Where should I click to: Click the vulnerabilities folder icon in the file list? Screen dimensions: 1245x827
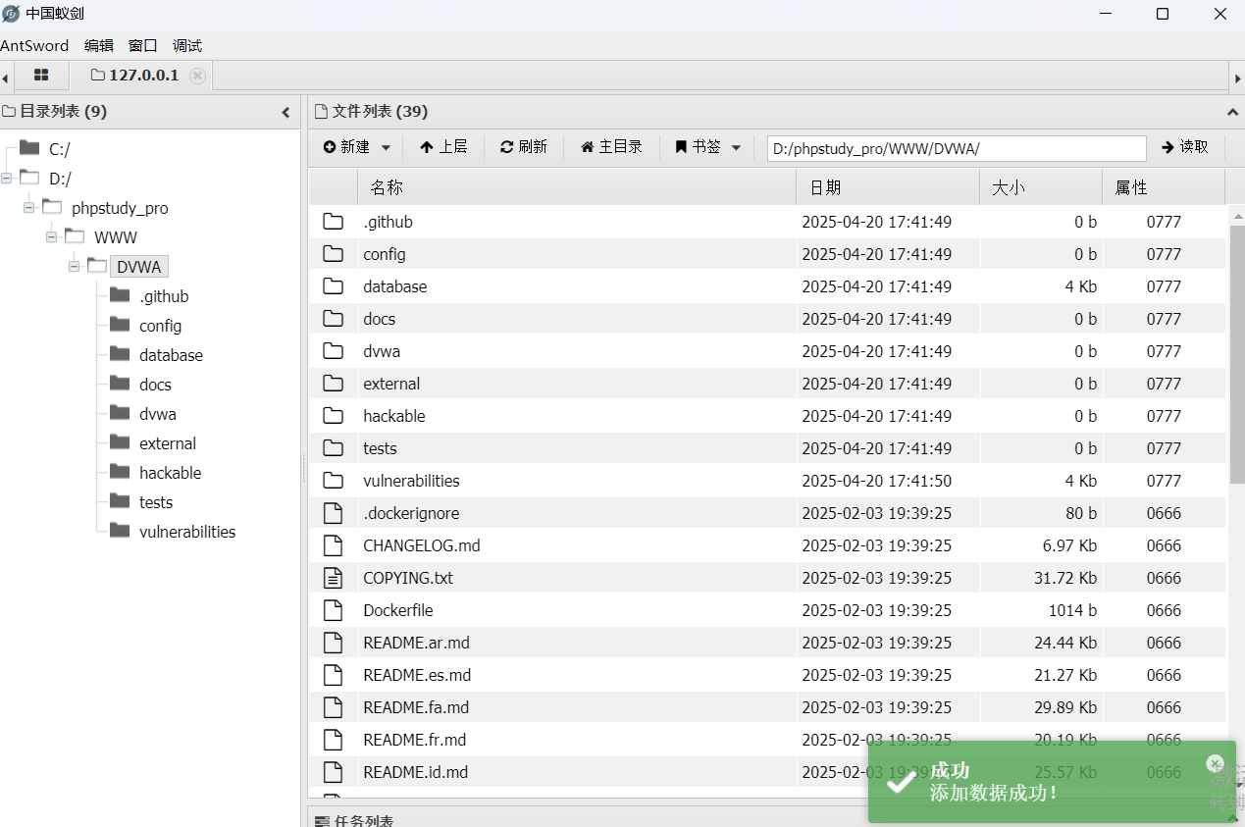pyautogui.click(x=334, y=481)
